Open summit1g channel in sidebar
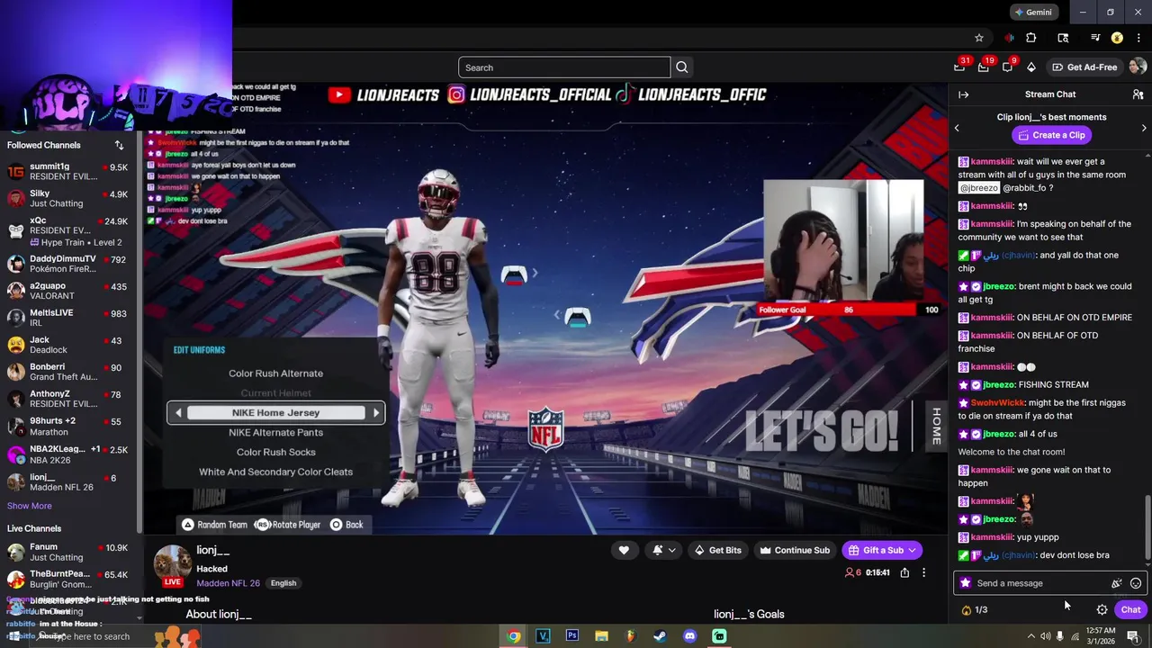 pyautogui.click(x=68, y=171)
